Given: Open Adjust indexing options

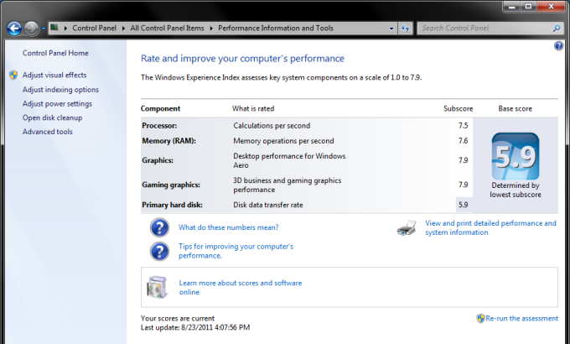Looking at the screenshot, I should click(60, 90).
